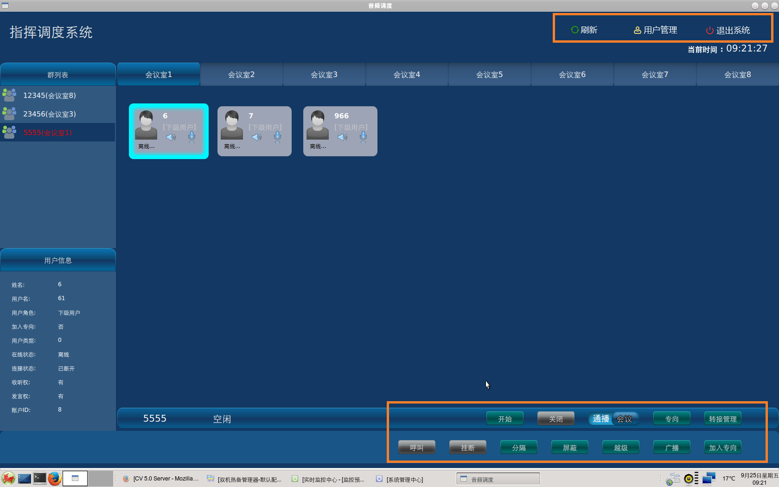Click the 退出系统 link
779x487 pixels.
(x=728, y=31)
